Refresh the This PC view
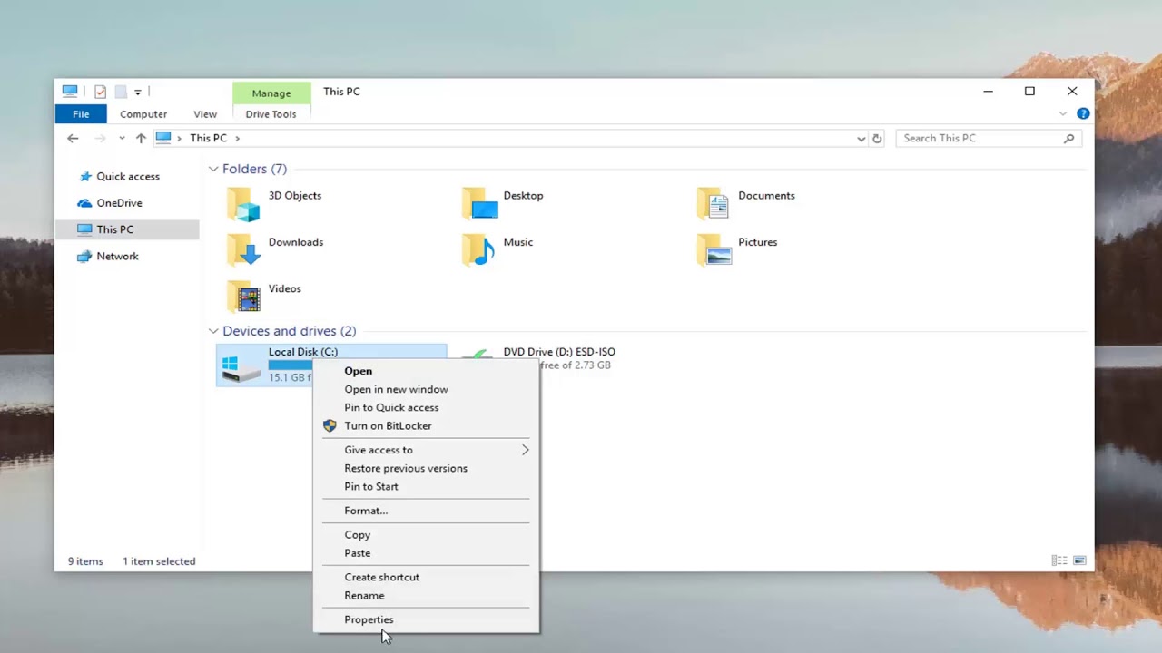The image size is (1162, 653). click(x=877, y=139)
